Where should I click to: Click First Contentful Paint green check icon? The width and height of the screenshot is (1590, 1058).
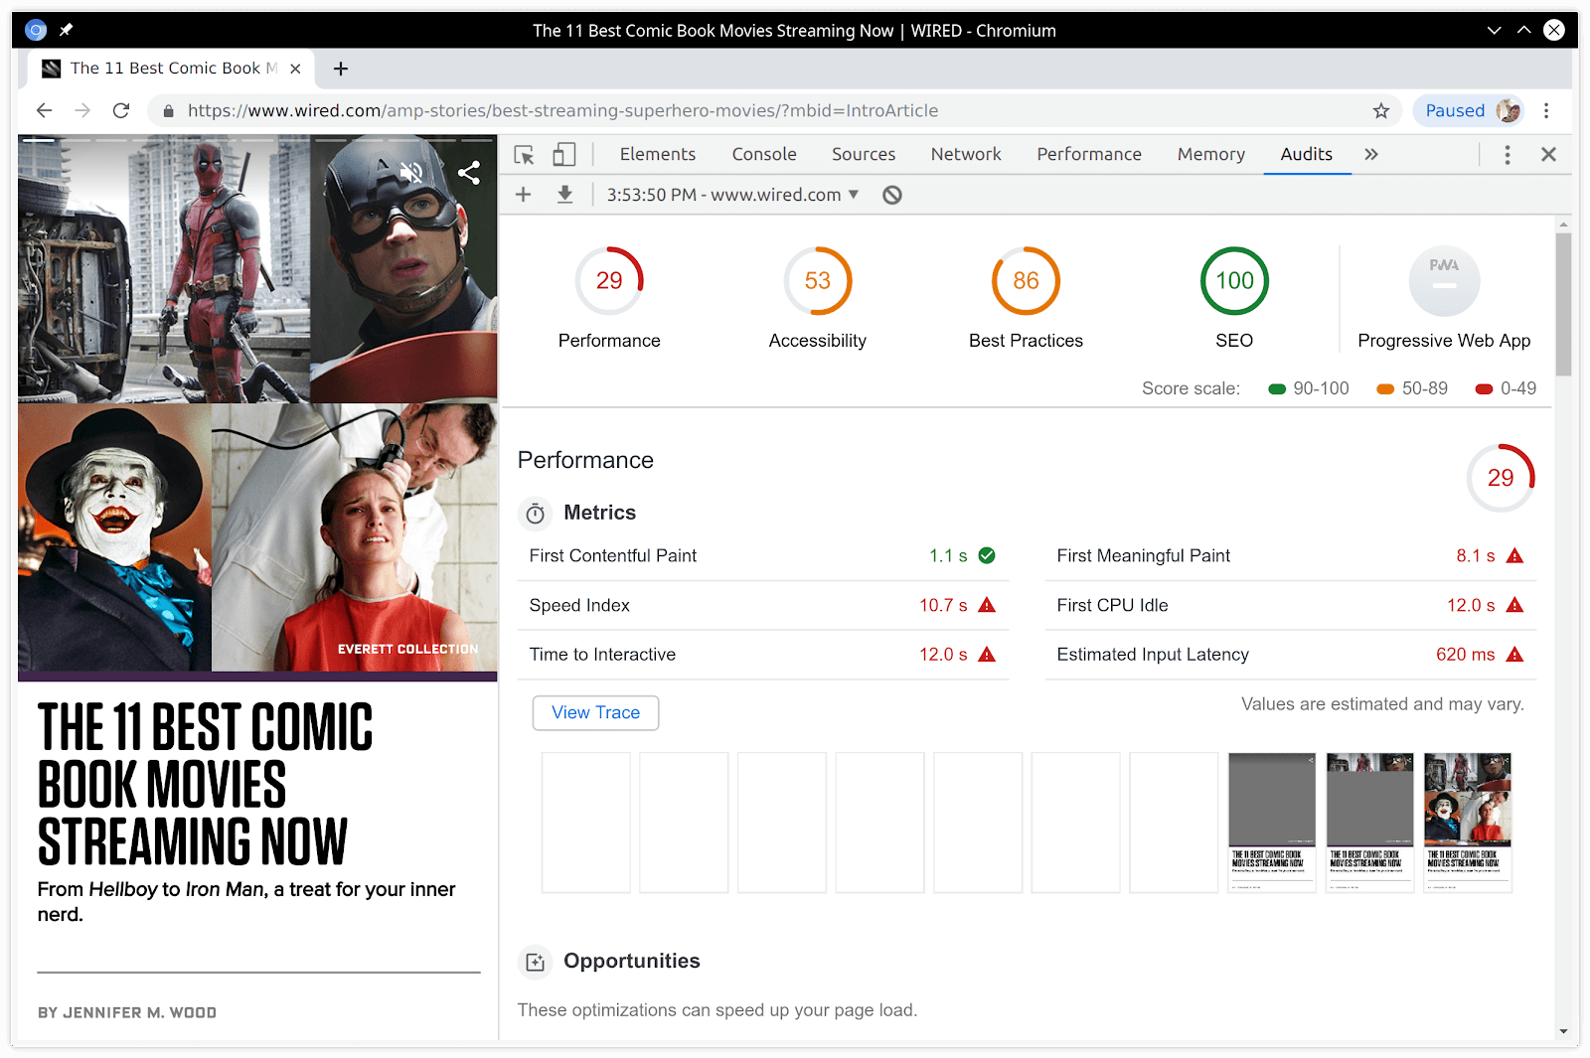coord(987,555)
